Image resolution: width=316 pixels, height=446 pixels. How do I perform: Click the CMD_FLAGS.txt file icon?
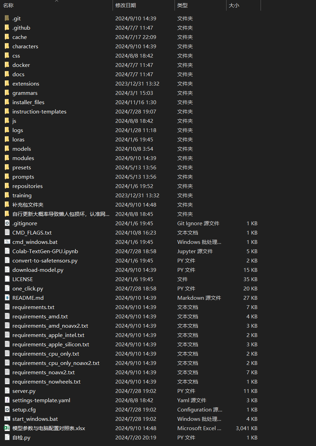tap(7, 232)
